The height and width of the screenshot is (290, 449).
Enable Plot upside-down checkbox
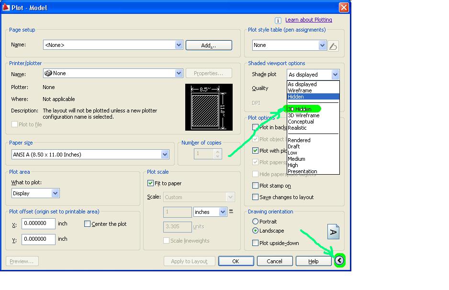click(x=255, y=243)
